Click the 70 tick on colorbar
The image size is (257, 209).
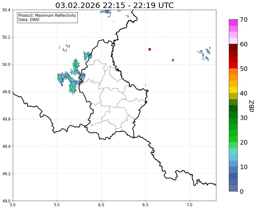pyautogui.click(x=244, y=20)
